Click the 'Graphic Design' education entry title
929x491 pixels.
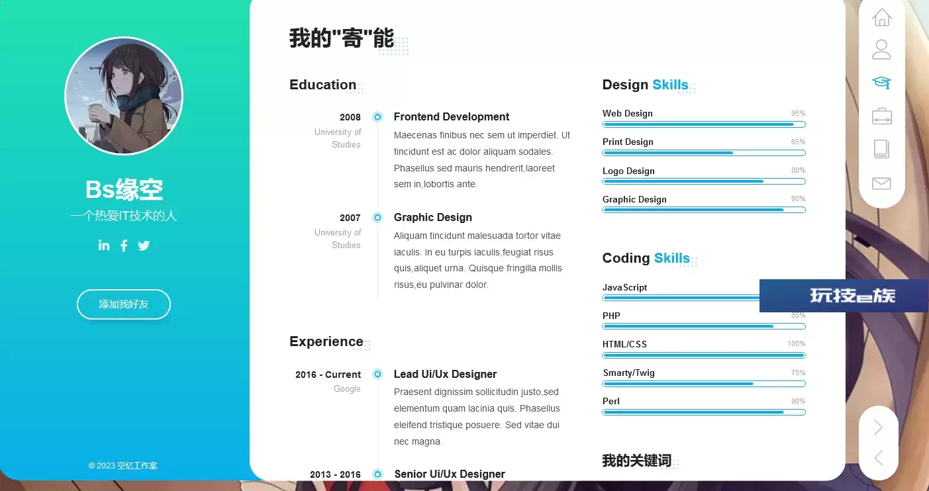pos(433,218)
